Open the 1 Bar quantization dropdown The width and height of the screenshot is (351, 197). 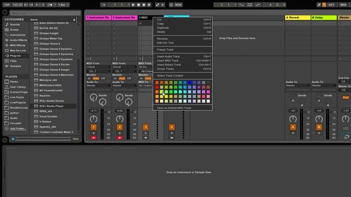[64, 5]
